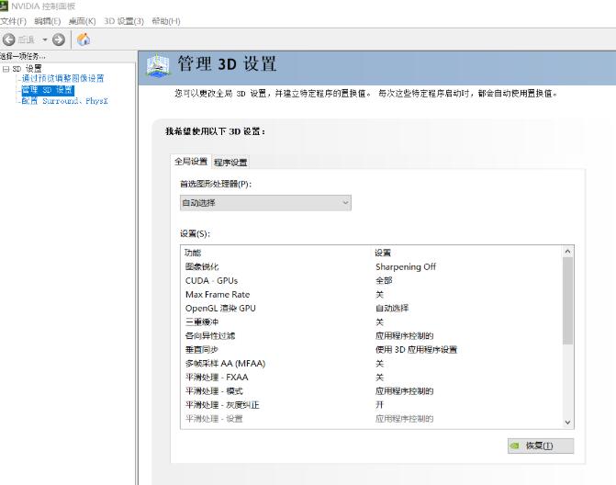Collapse the 3D 设置 tree node
Viewport: 616px width, 485px height.
pos(6,69)
